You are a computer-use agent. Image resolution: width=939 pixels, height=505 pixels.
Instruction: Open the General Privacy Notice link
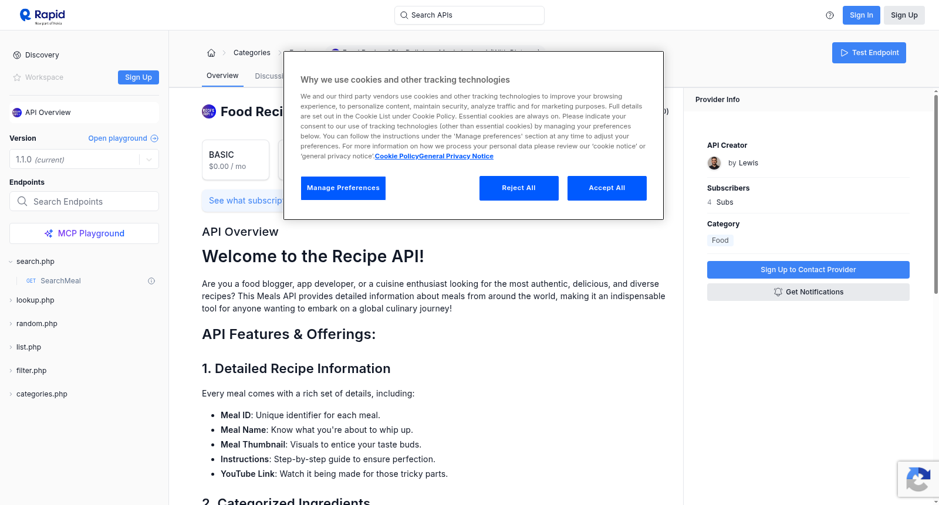457,157
